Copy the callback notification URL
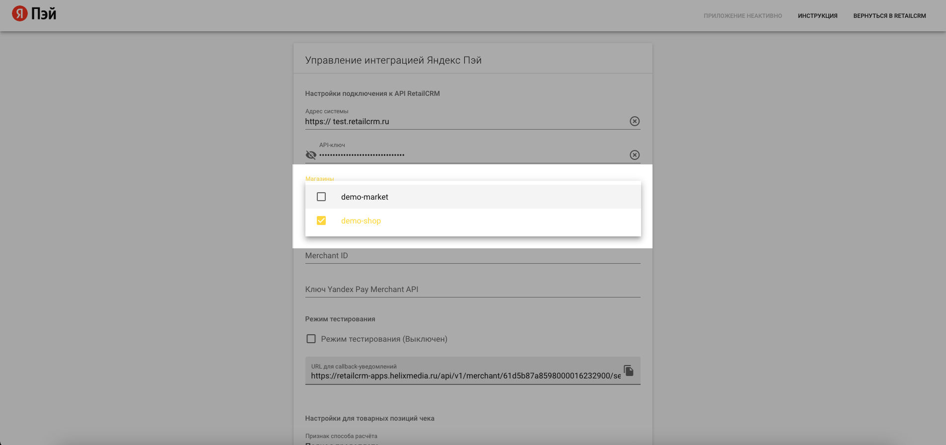 pyautogui.click(x=629, y=371)
